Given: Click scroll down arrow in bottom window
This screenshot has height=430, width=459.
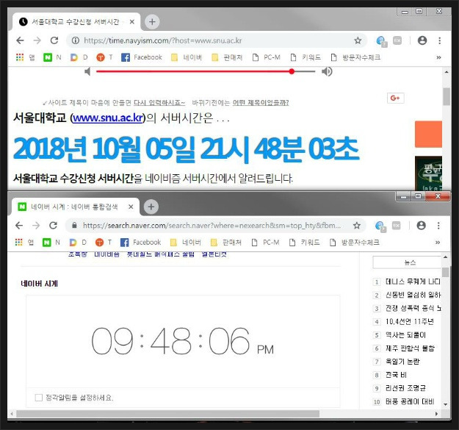Looking at the screenshot, I should pos(446,404).
